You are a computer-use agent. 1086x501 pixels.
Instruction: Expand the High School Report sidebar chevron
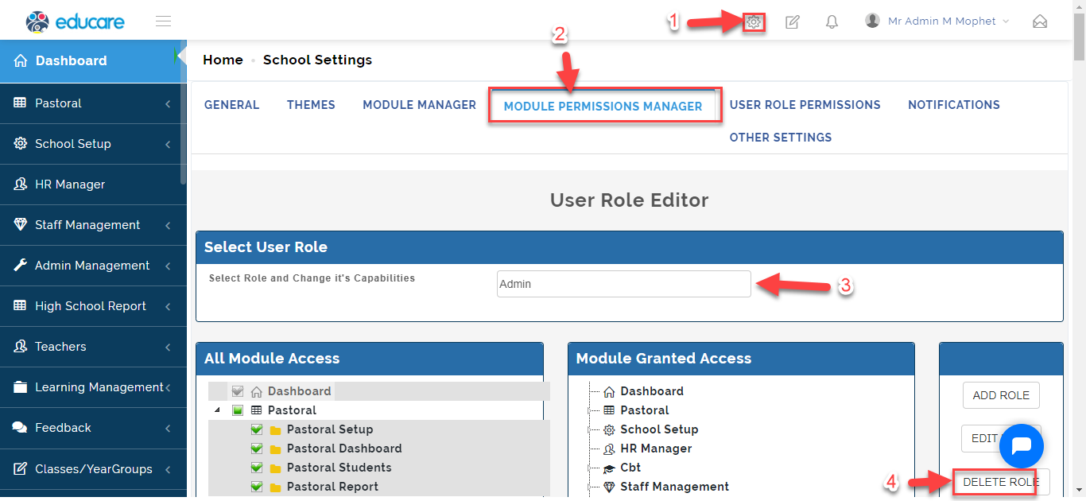point(168,307)
